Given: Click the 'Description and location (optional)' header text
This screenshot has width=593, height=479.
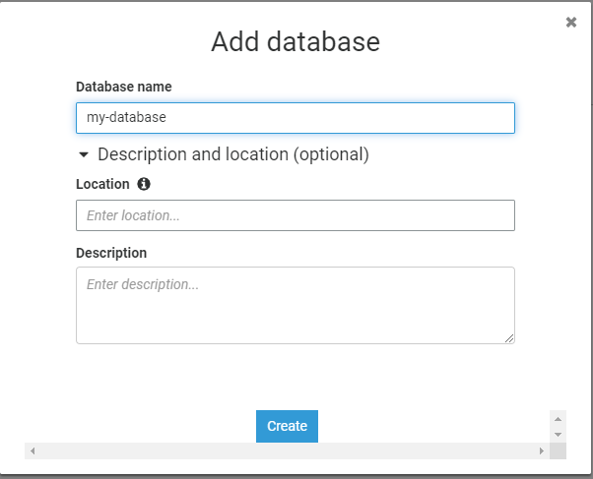Looking at the screenshot, I should pos(233,154).
